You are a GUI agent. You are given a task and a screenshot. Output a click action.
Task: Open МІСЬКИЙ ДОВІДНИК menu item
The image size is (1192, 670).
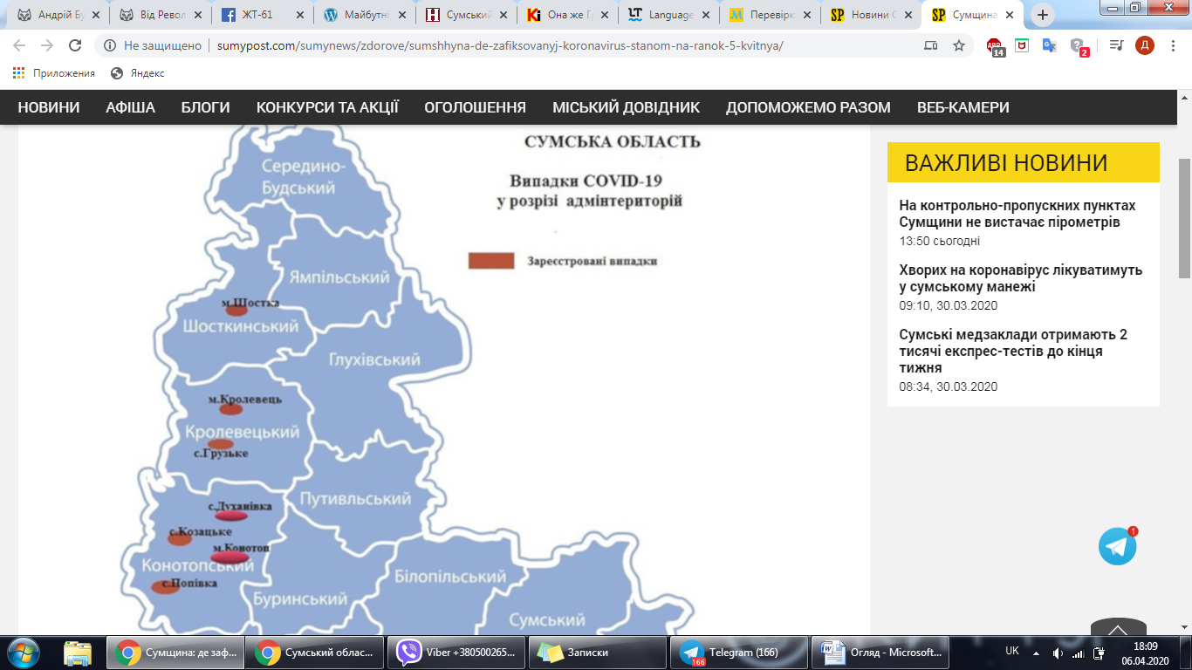tap(627, 107)
